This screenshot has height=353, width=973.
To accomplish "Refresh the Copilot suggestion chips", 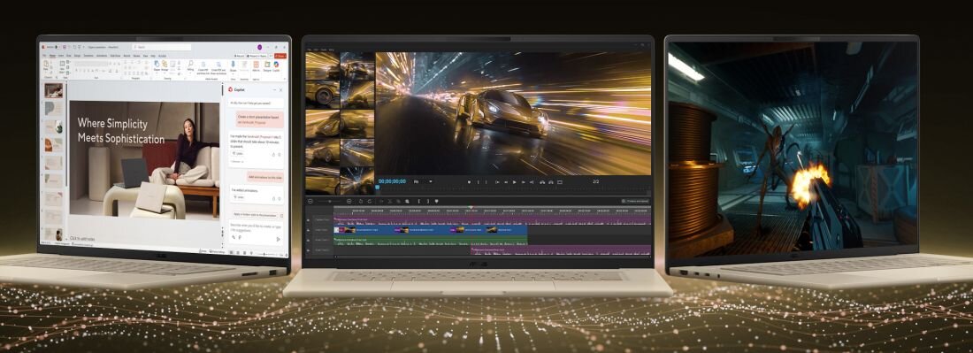I will point(281,215).
